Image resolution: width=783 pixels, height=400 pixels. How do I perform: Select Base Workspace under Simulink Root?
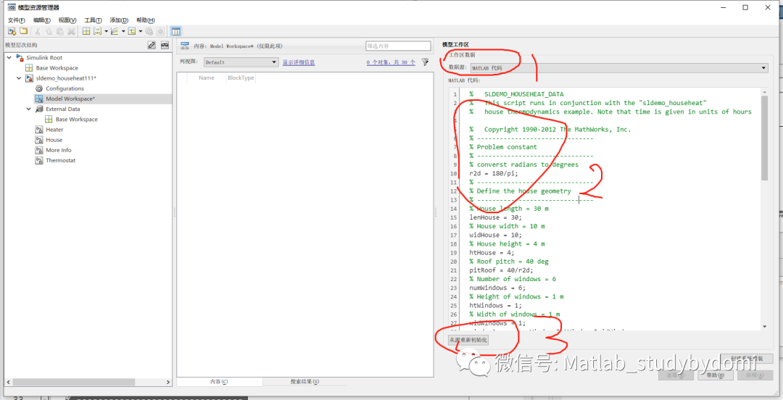click(57, 68)
